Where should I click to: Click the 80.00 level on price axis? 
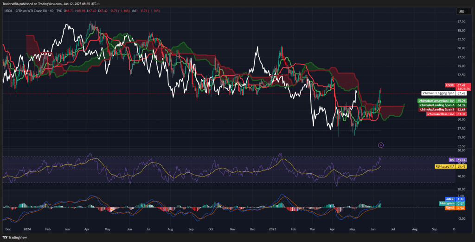pos(461,48)
